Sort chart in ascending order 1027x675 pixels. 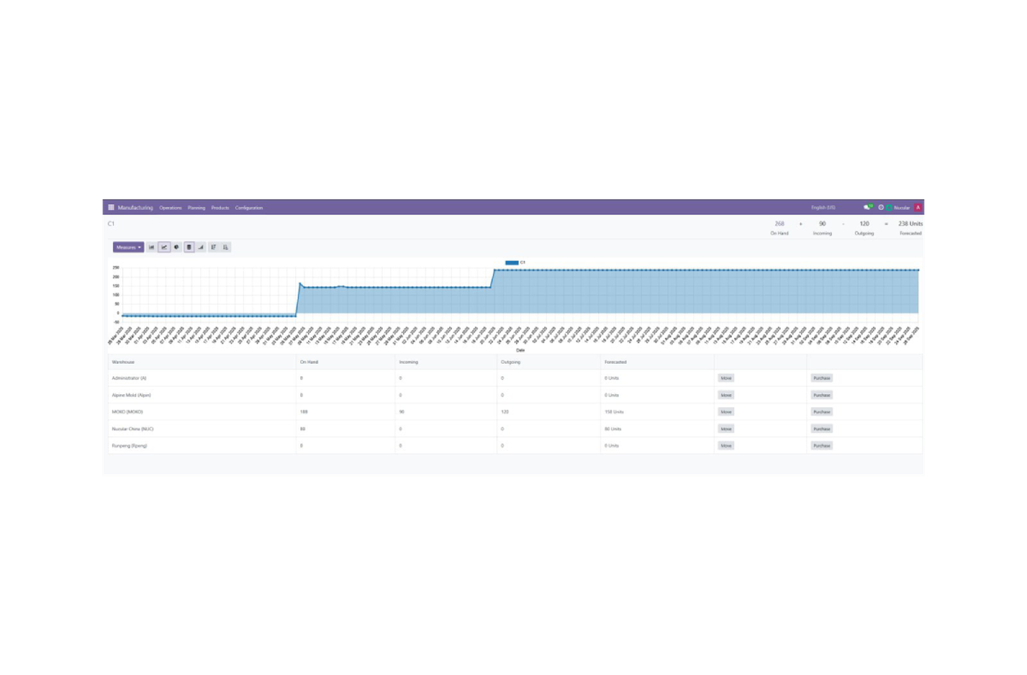point(225,247)
